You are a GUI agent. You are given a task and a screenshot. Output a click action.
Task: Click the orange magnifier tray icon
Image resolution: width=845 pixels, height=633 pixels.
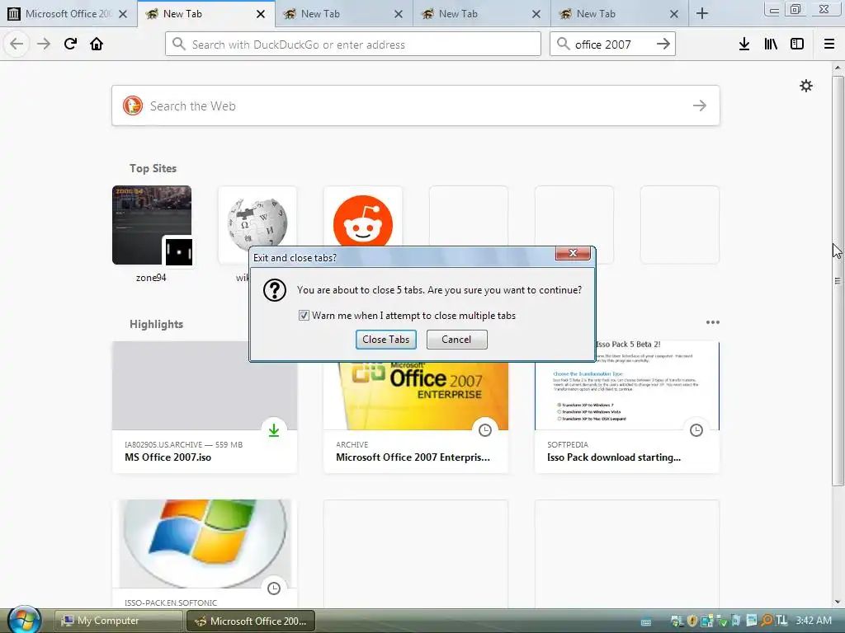pos(767,621)
